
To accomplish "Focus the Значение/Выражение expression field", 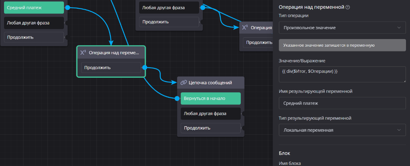I will click(x=342, y=74).
